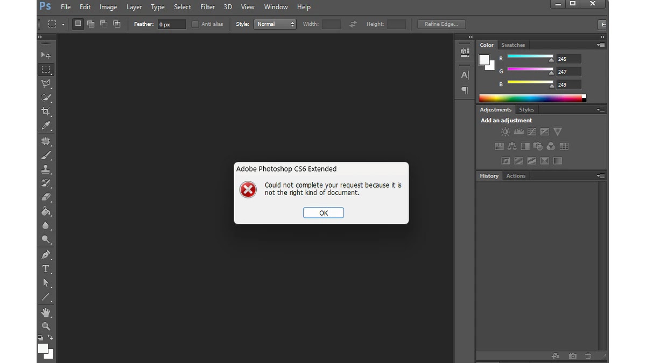The width and height of the screenshot is (646, 363).
Task: Select the Pen tool
Action: coord(46,254)
